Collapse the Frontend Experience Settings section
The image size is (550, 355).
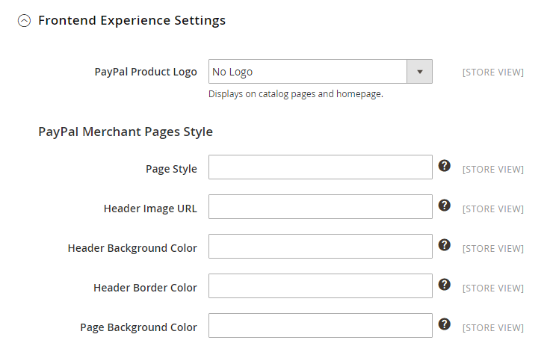[x=24, y=21]
